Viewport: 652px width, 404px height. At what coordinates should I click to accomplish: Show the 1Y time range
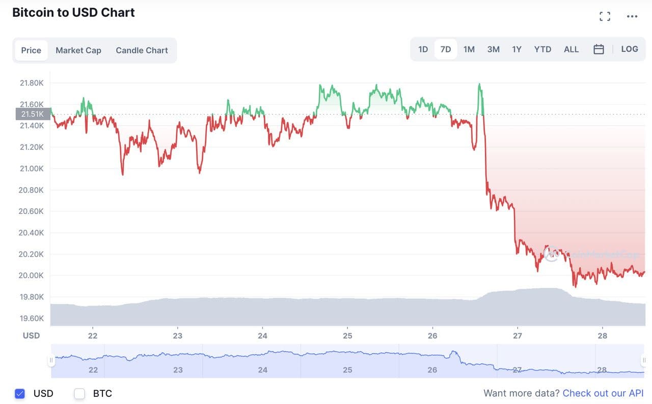click(517, 49)
